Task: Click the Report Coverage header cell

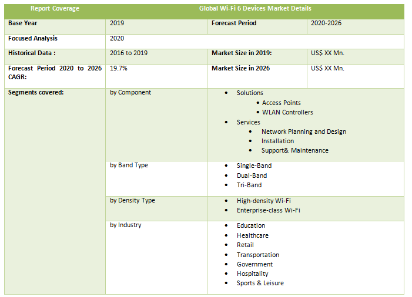Action: (x=55, y=9)
